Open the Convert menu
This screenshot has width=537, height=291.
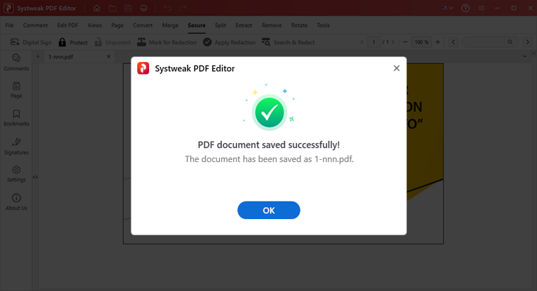point(143,25)
